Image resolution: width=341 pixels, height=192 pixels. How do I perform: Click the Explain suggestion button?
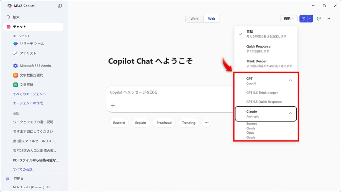(x=141, y=123)
